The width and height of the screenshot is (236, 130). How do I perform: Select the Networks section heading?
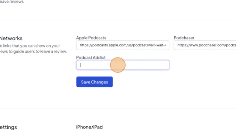(x=11, y=38)
